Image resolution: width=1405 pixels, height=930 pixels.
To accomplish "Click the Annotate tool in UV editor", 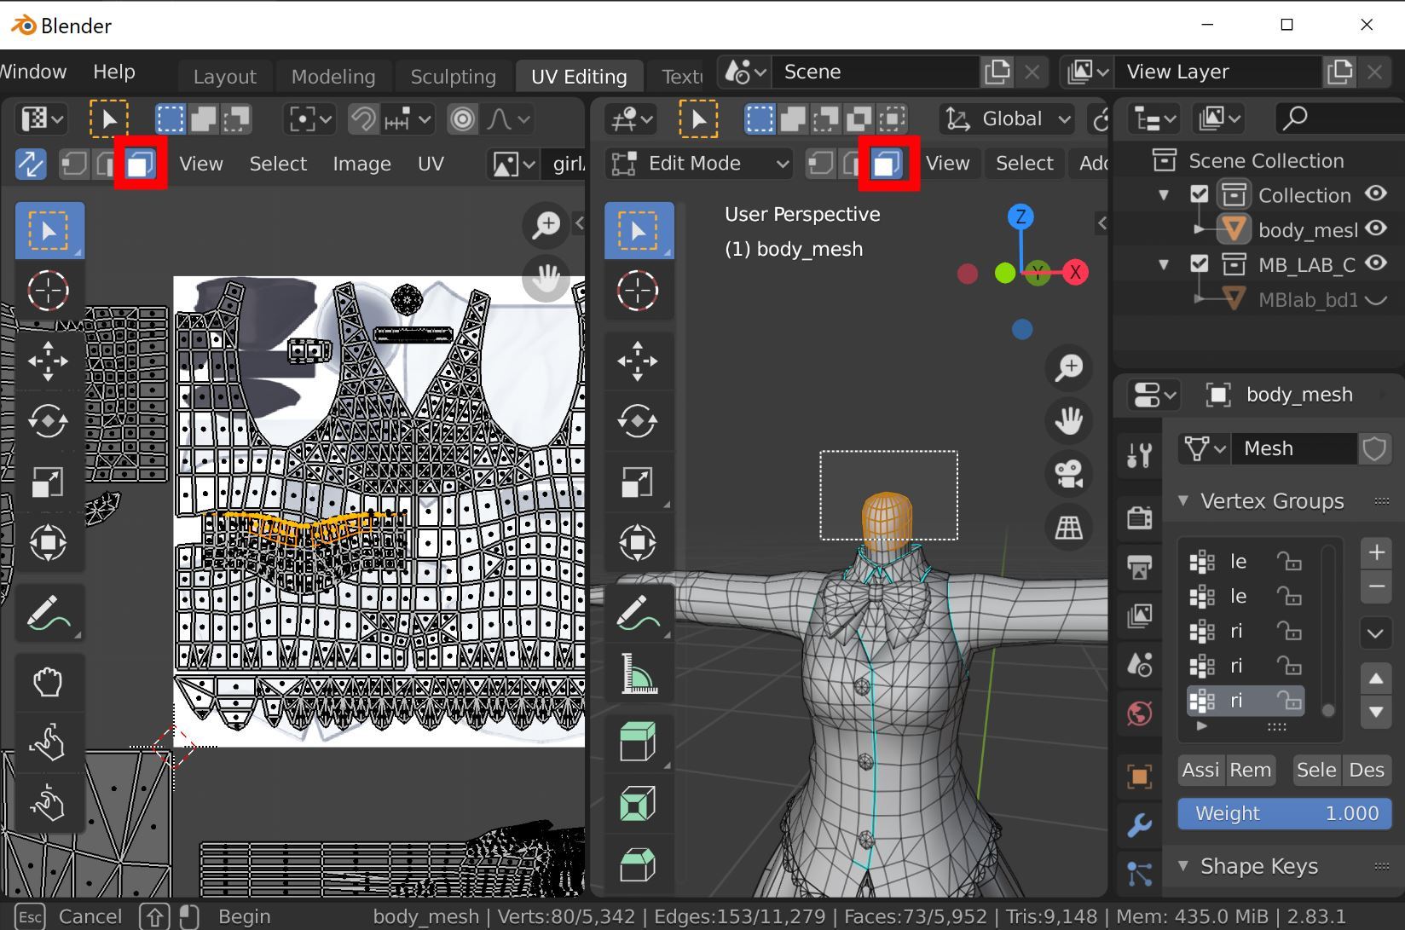I will coord(48,613).
